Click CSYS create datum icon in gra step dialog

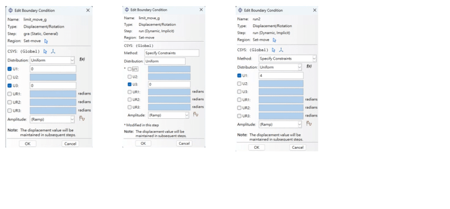[53, 51]
